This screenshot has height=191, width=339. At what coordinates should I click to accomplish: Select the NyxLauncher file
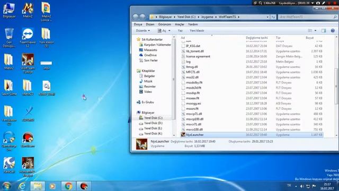pyautogui.click(x=252, y=135)
